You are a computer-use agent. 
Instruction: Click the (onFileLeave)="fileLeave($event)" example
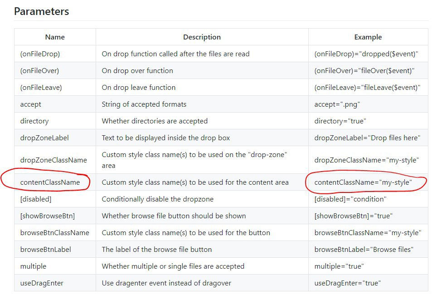click(x=367, y=87)
